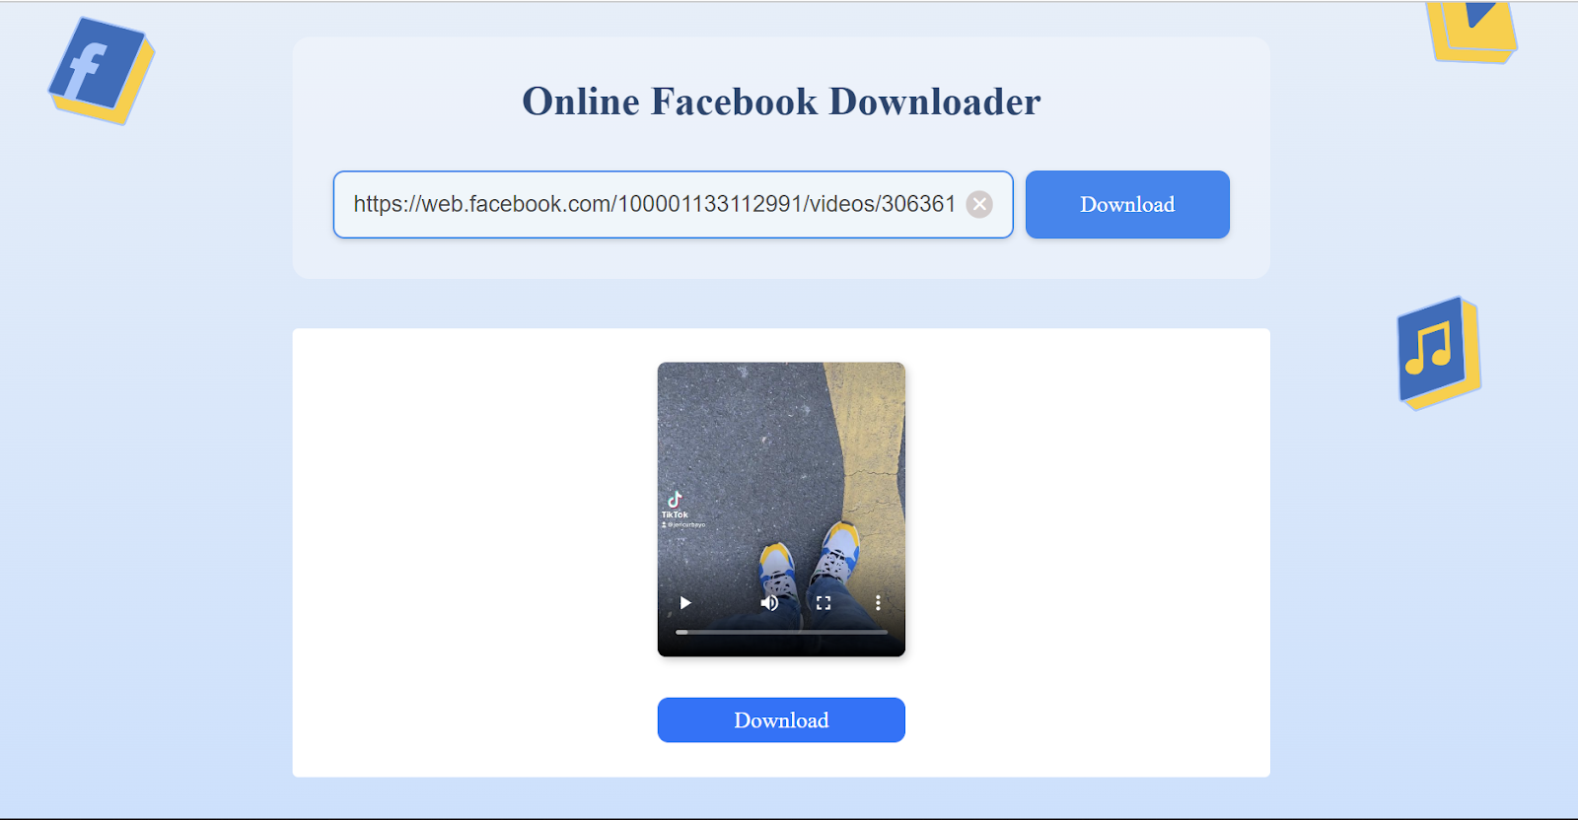Open the video's three-dot more options menu
The image size is (1578, 820).
click(878, 603)
